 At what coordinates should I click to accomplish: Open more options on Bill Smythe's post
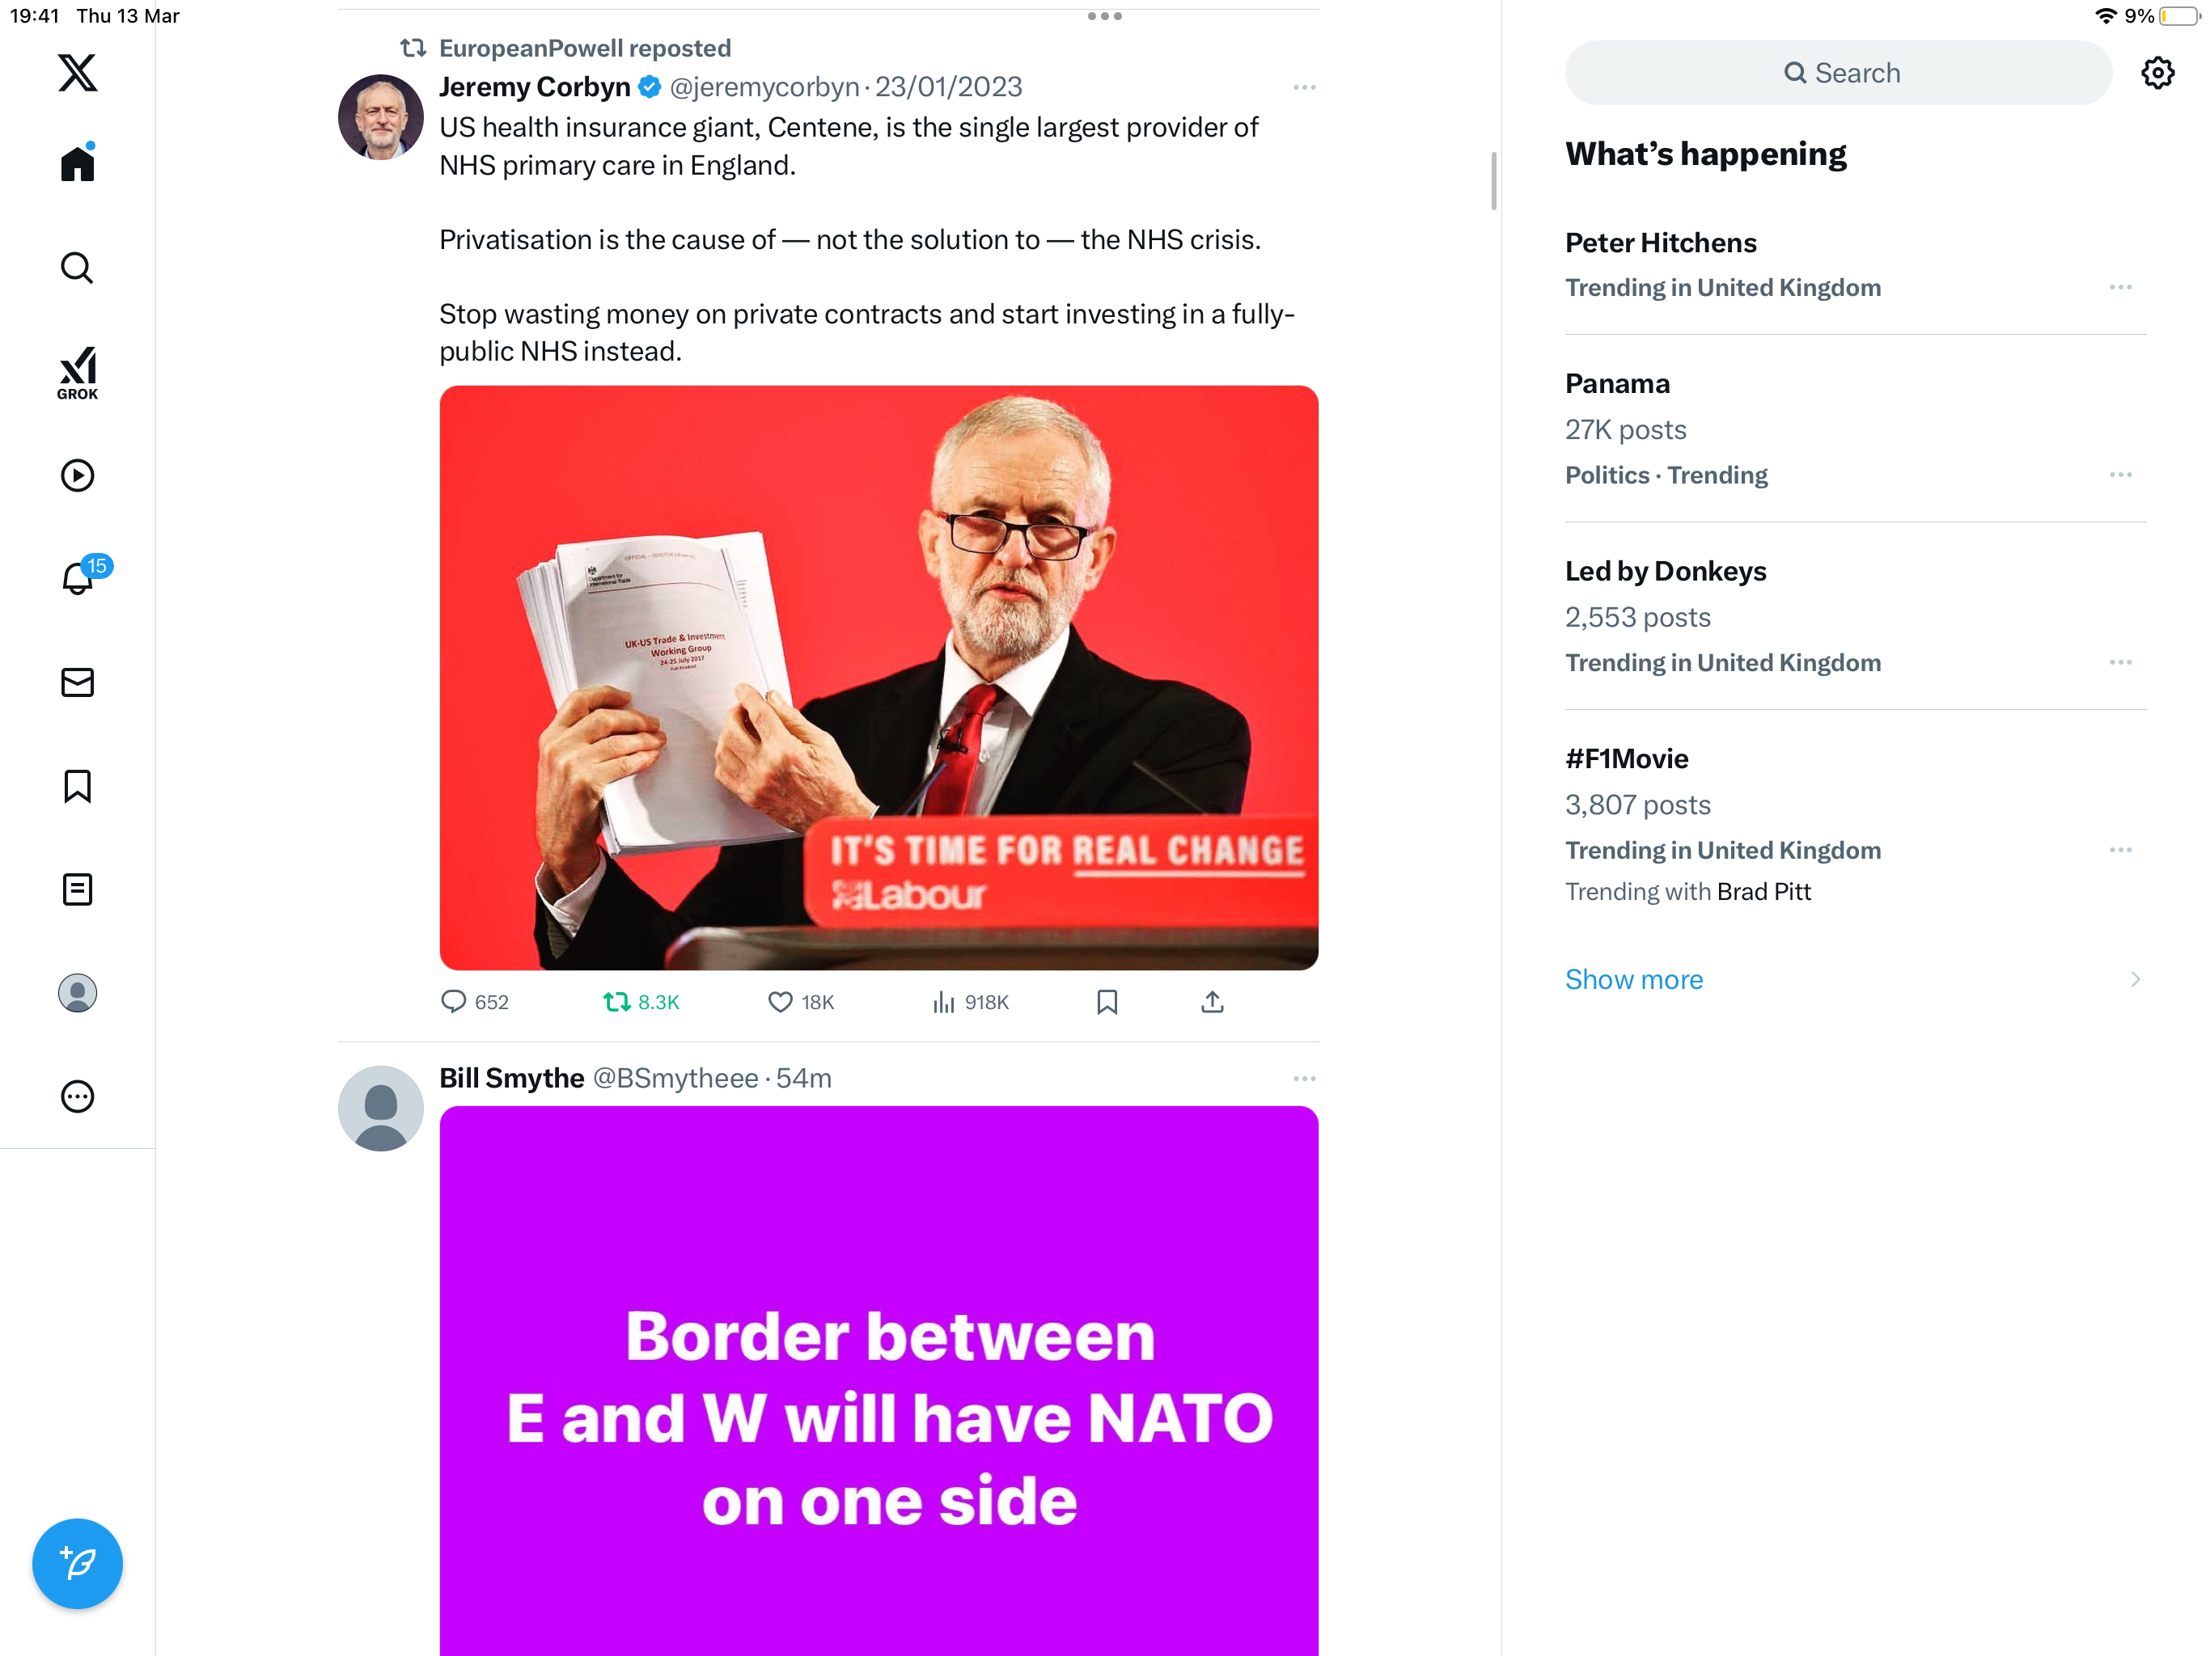(x=1304, y=1079)
